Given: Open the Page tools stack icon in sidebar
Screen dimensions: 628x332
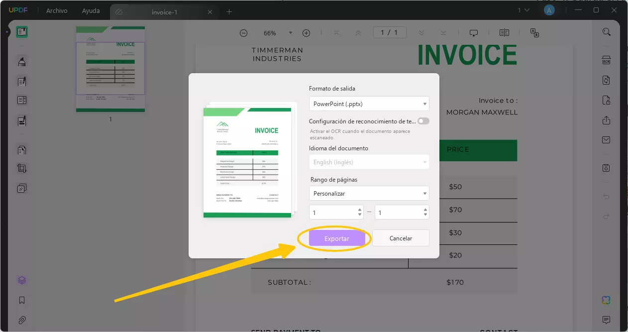Looking at the screenshot, I should (22, 188).
